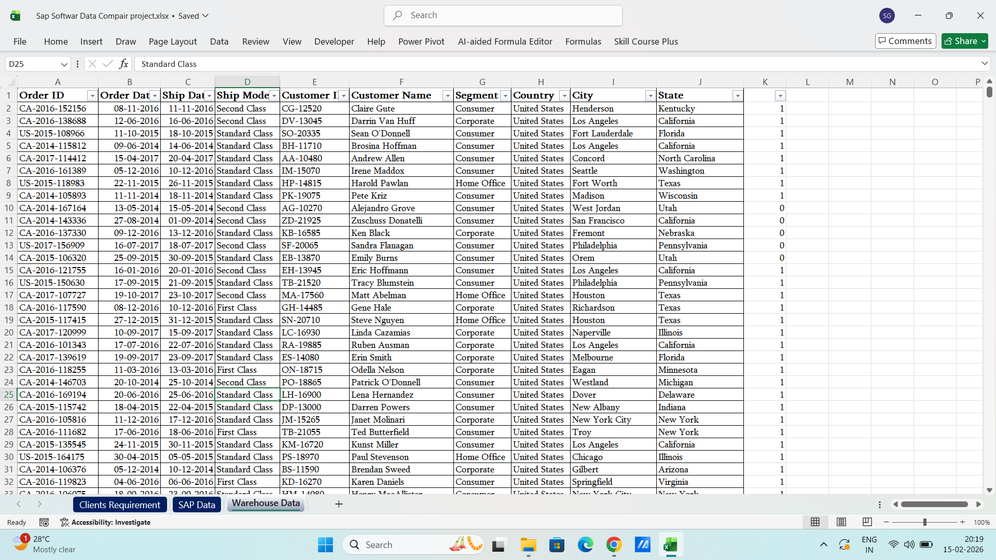996x560 pixels.
Task: Open the Clients Requirement sheet tab
Action: tap(119, 505)
